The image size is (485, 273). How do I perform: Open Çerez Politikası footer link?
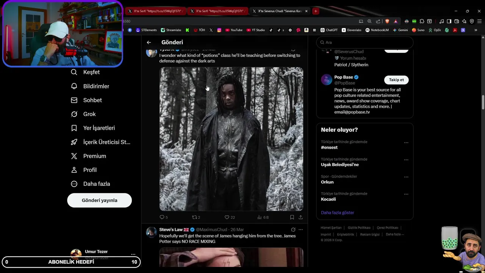[x=388, y=228]
